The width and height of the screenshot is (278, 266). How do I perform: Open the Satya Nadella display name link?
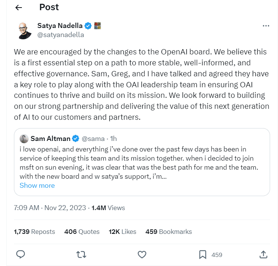coord(60,26)
